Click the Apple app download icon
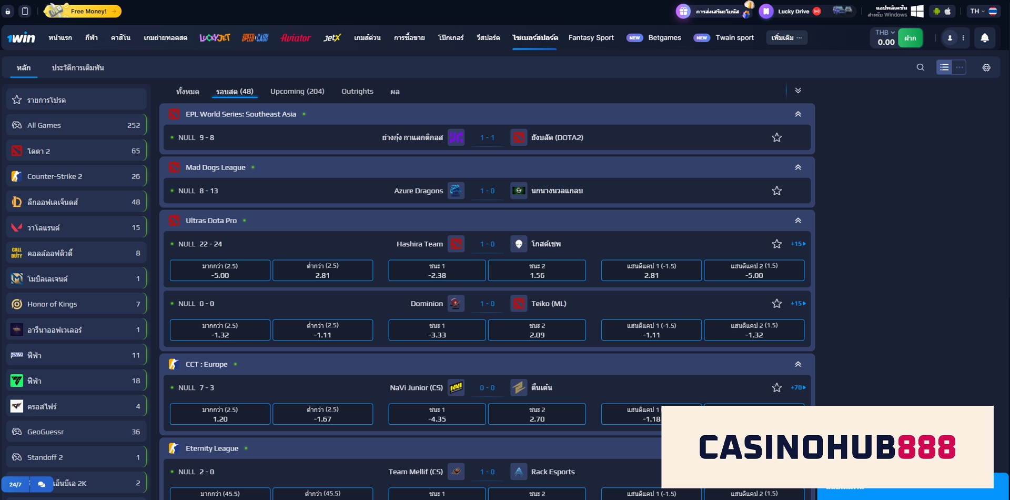Image resolution: width=1010 pixels, height=500 pixels. (x=948, y=11)
